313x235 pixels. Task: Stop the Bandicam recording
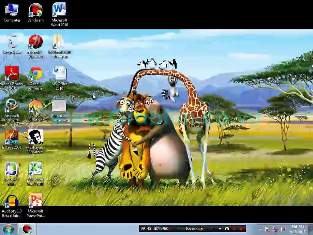(x=241, y=228)
